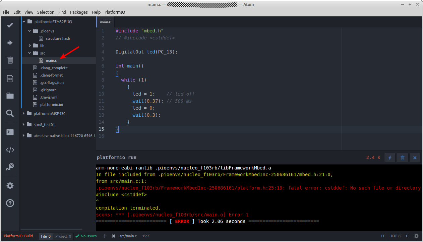Click the lightning bolt rerun button in build panel
Viewport: 423px width, 242px height.
tap(390, 158)
